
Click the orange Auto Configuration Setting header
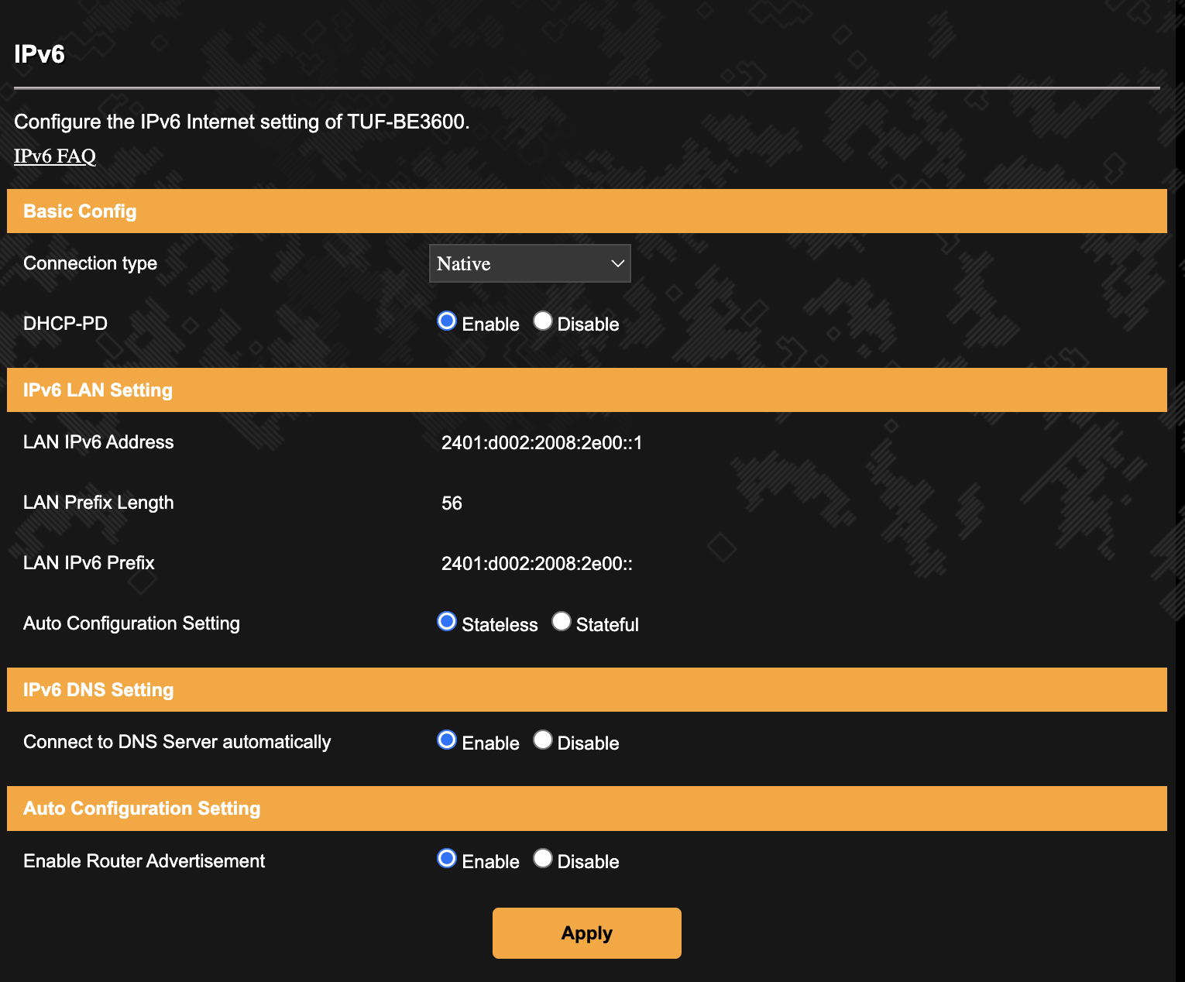click(x=142, y=809)
